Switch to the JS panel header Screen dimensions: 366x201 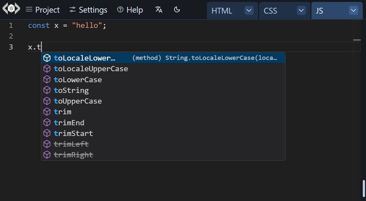click(x=320, y=10)
